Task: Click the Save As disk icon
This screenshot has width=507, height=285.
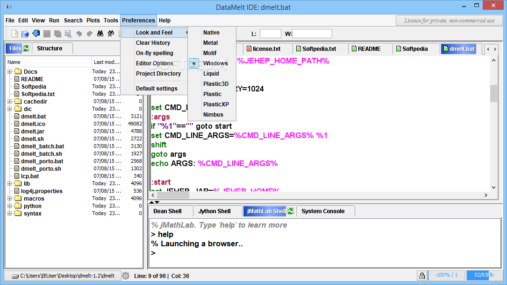Action: tap(68, 34)
